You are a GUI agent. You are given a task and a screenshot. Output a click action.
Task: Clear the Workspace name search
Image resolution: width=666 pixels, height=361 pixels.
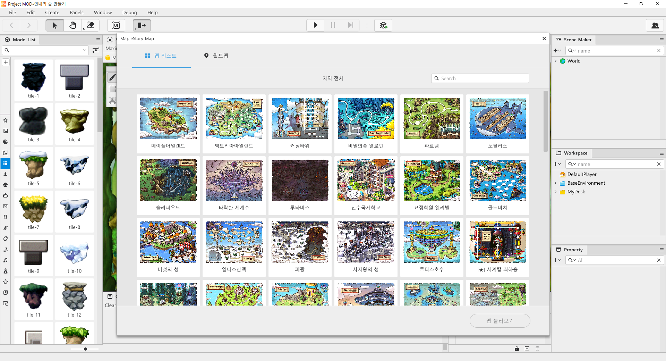659,164
